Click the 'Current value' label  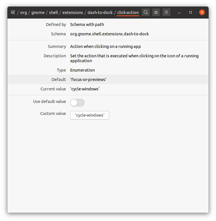(x=53, y=89)
